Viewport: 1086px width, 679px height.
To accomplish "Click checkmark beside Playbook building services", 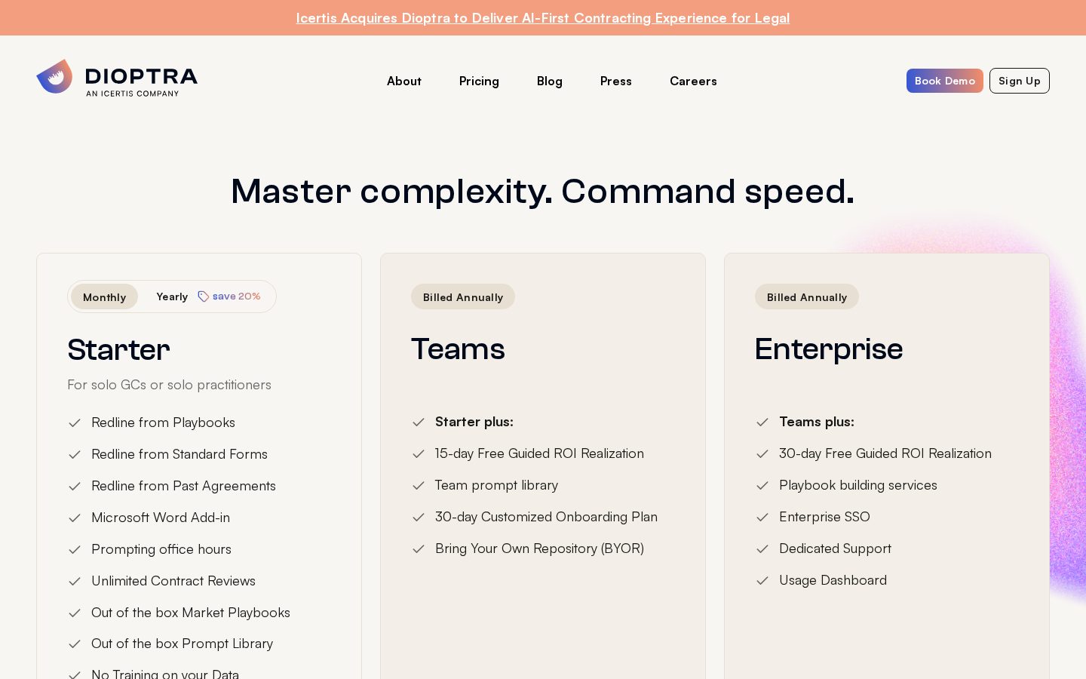I will (762, 486).
